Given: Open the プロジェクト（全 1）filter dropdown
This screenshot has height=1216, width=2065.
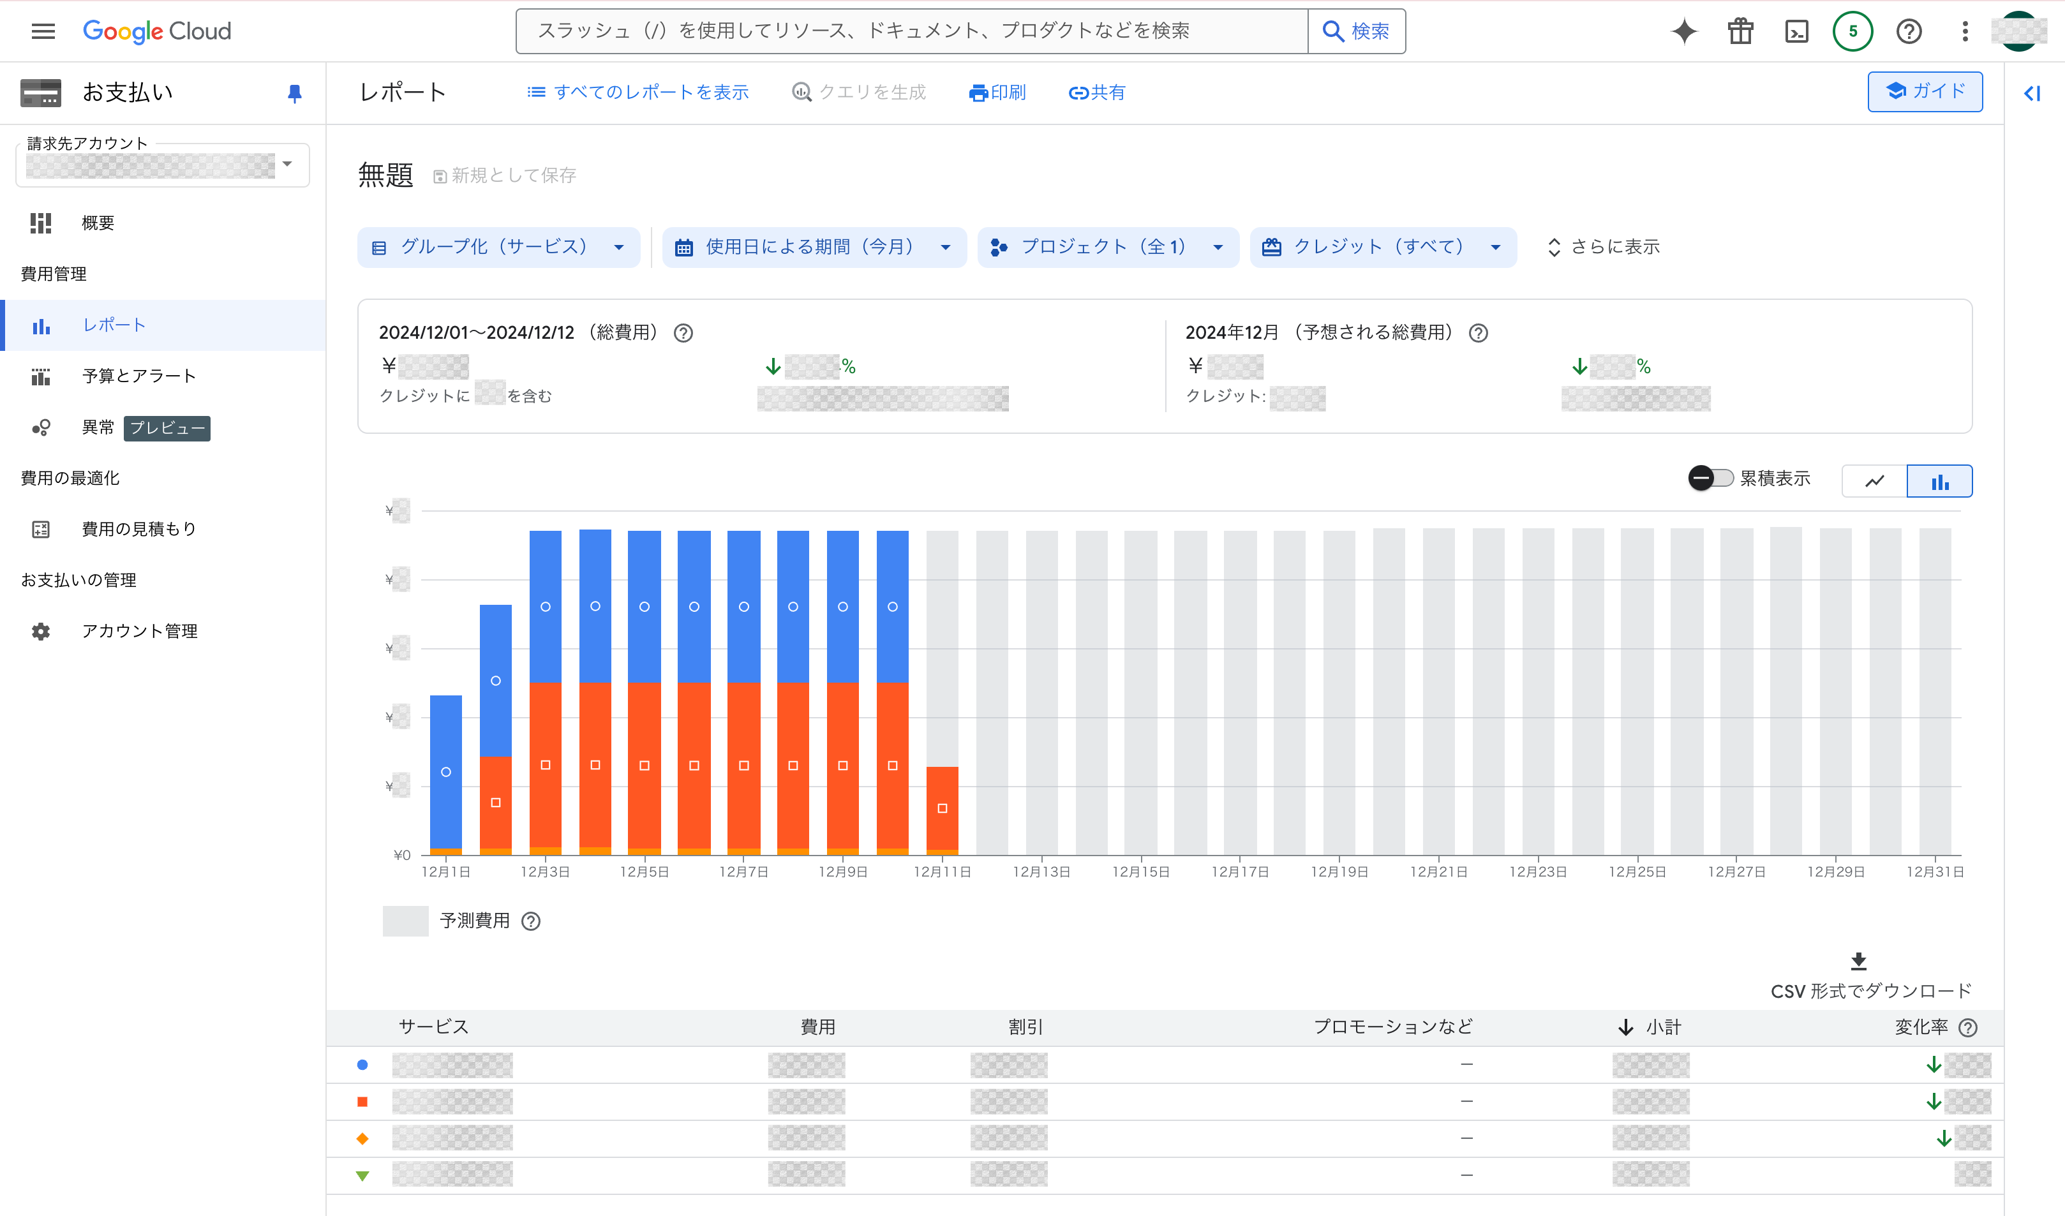Looking at the screenshot, I should point(1108,247).
